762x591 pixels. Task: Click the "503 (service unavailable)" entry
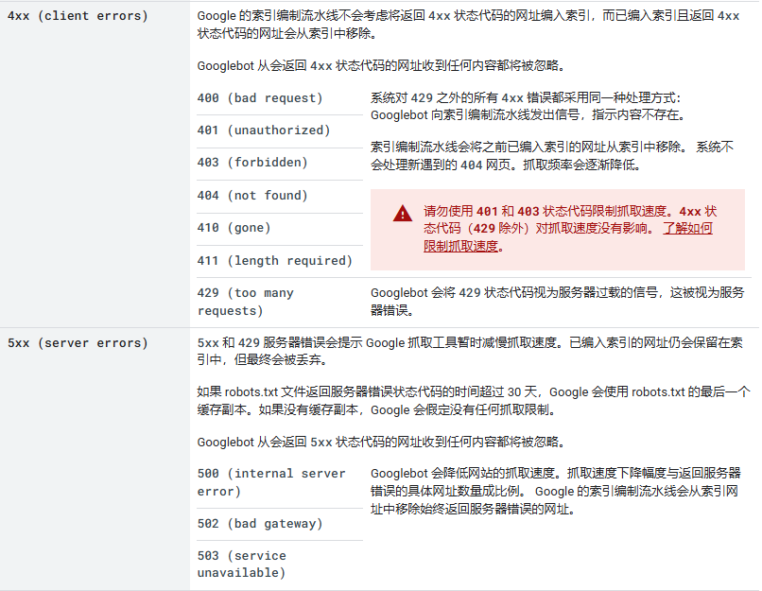coord(242,565)
